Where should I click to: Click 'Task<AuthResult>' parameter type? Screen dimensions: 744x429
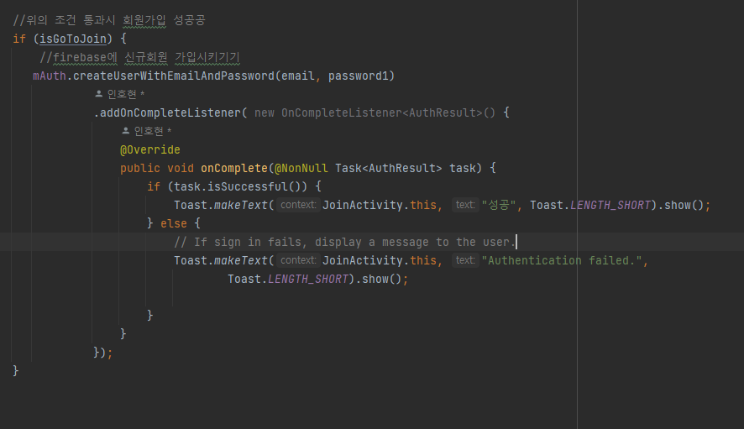click(389, 168)
